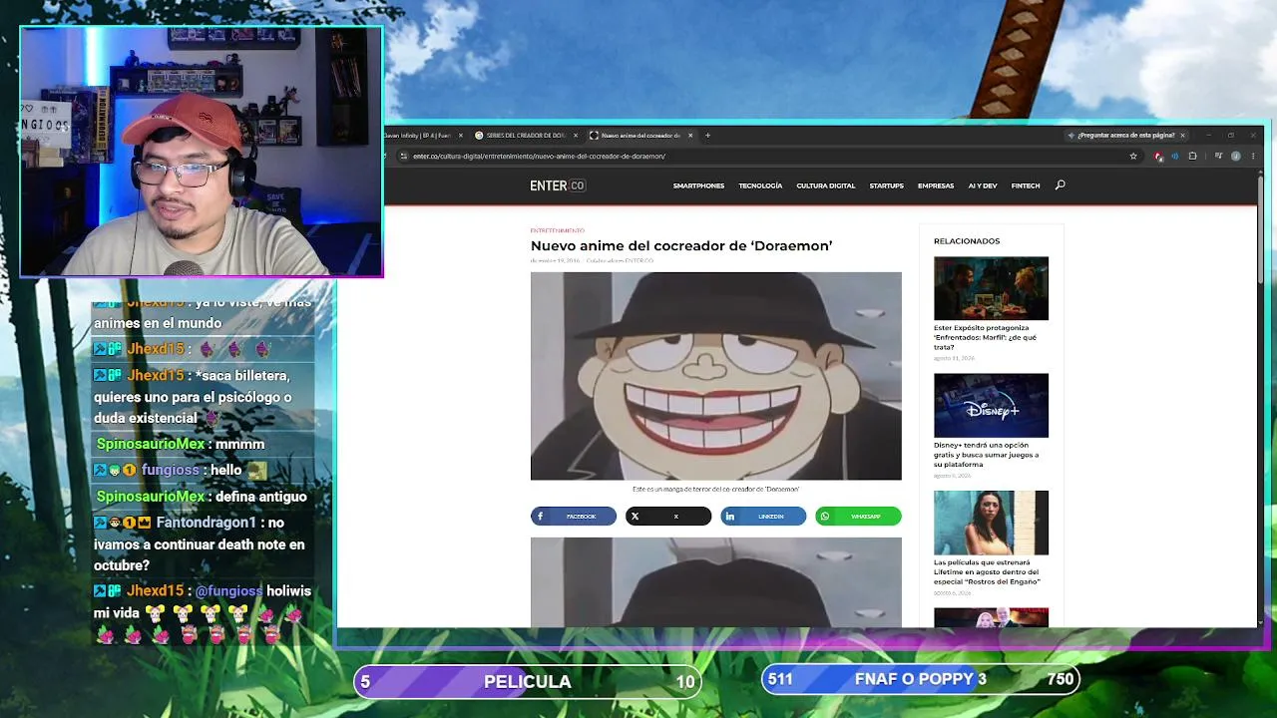Share article on WhatsApp
The image size is (1277, 718).
(x=858, y=517)
